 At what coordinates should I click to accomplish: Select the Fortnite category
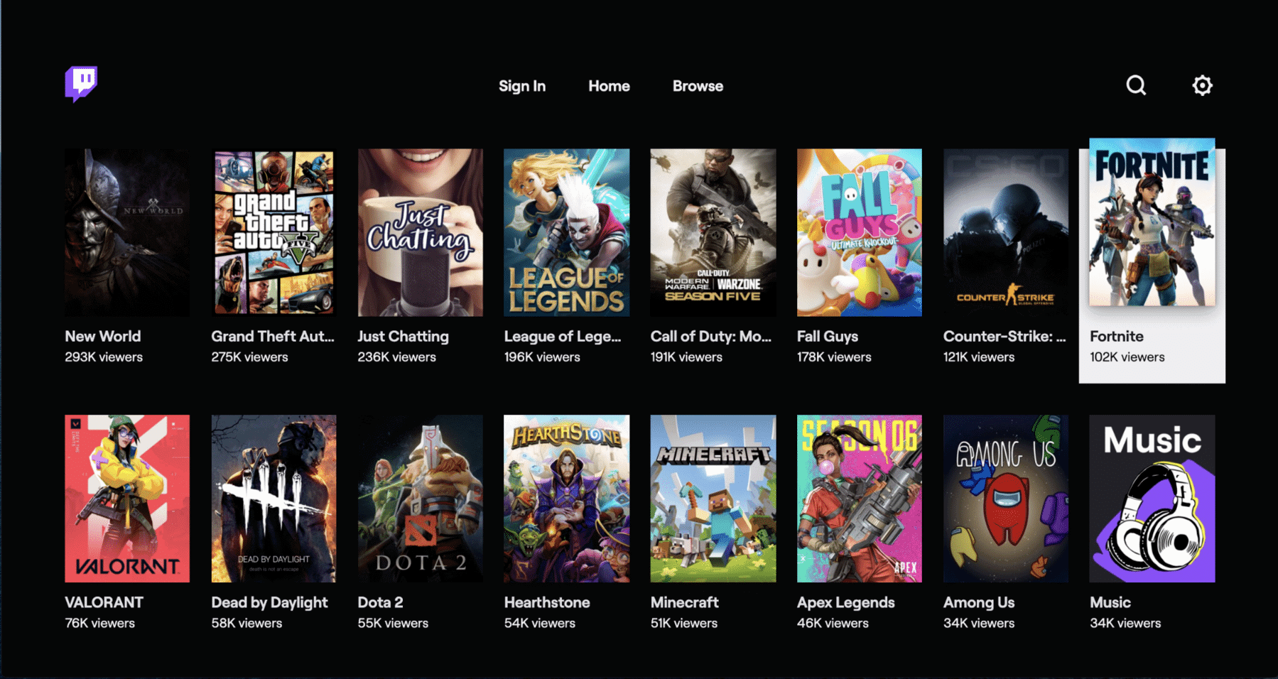point(1151,232)
